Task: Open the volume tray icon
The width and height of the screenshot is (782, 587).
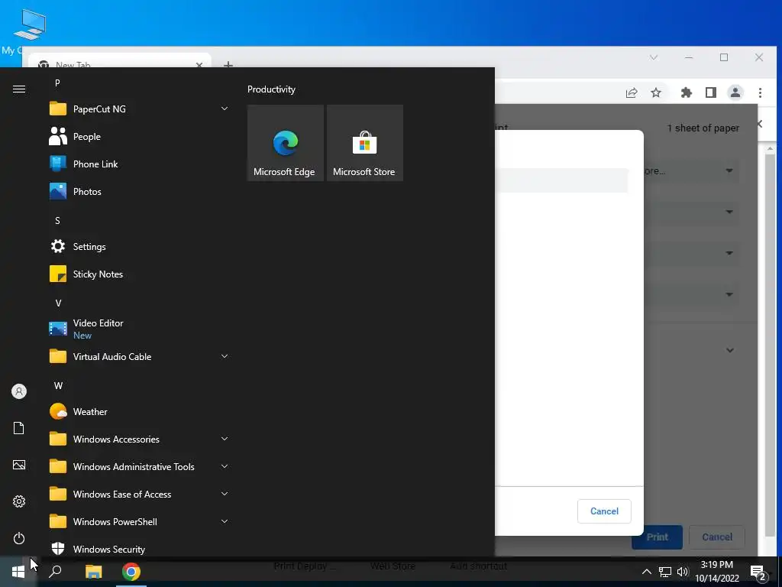Action: 683,572
